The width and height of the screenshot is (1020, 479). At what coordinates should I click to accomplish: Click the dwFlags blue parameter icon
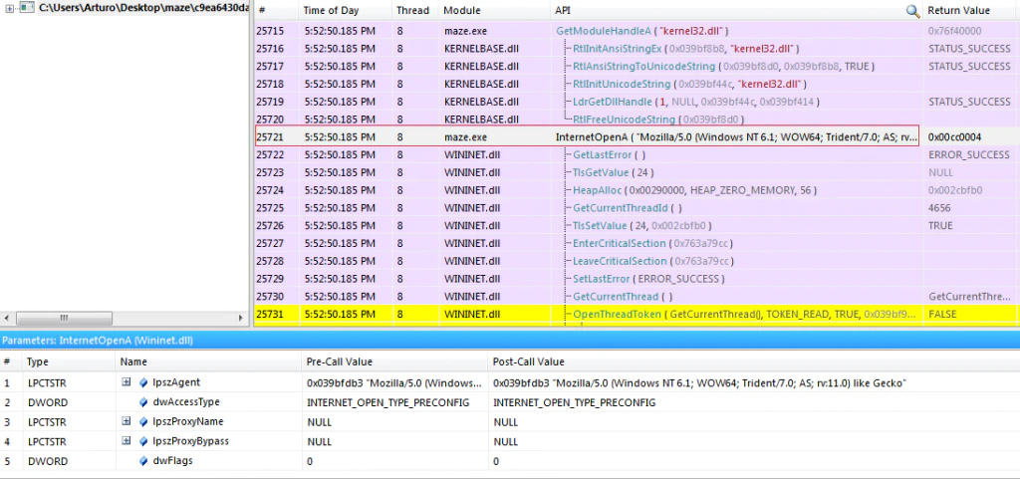(x=143, y=461)
